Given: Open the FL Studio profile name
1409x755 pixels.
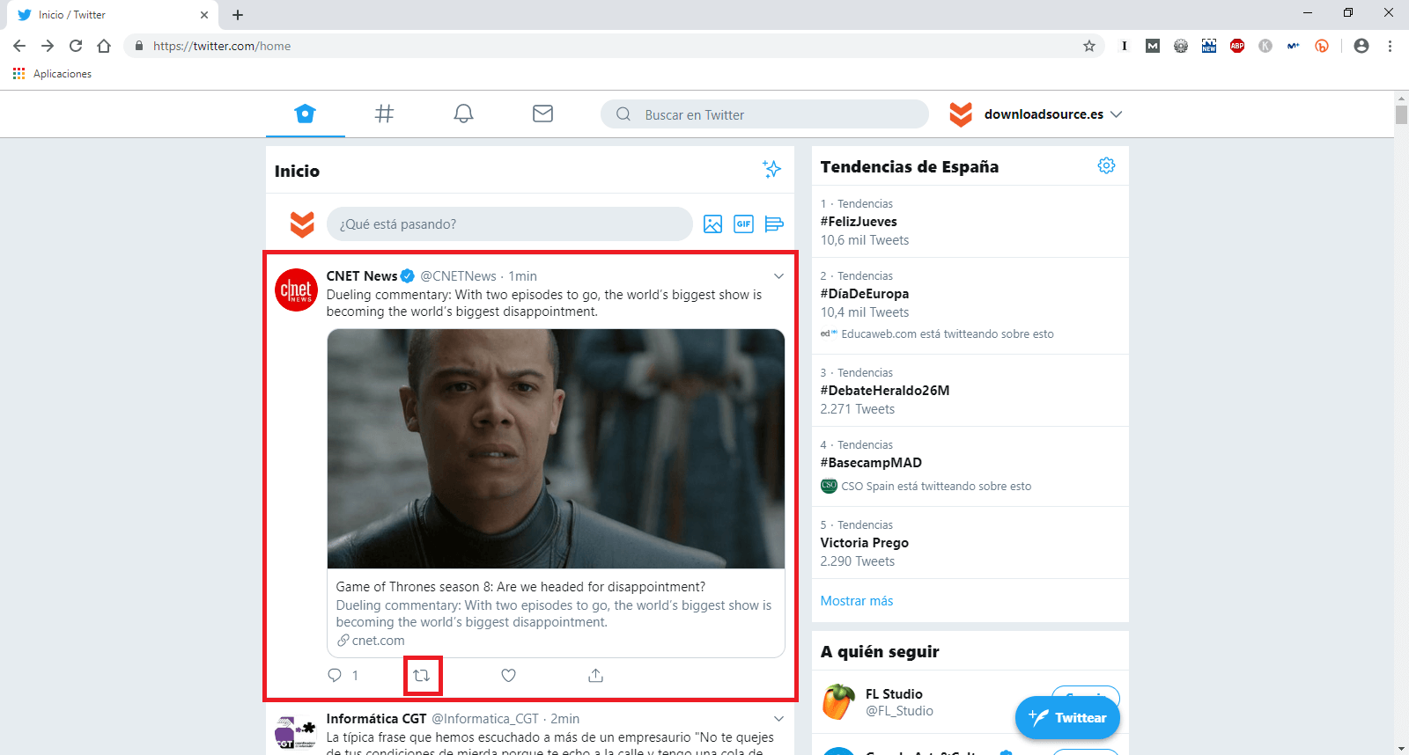Looking at the screenshot, I should click(894, 694).
